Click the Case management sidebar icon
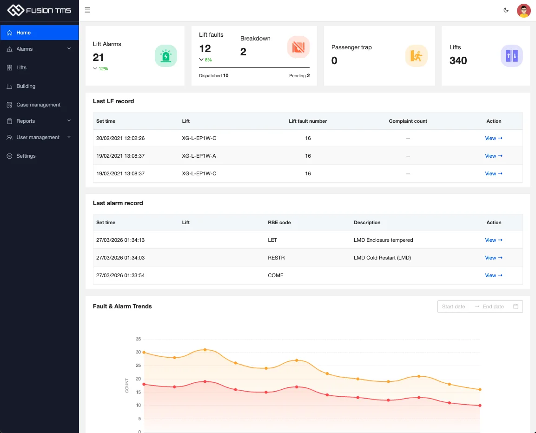This screenshot has width=536, height=433. pyautogui.click(x=10, y=105)
